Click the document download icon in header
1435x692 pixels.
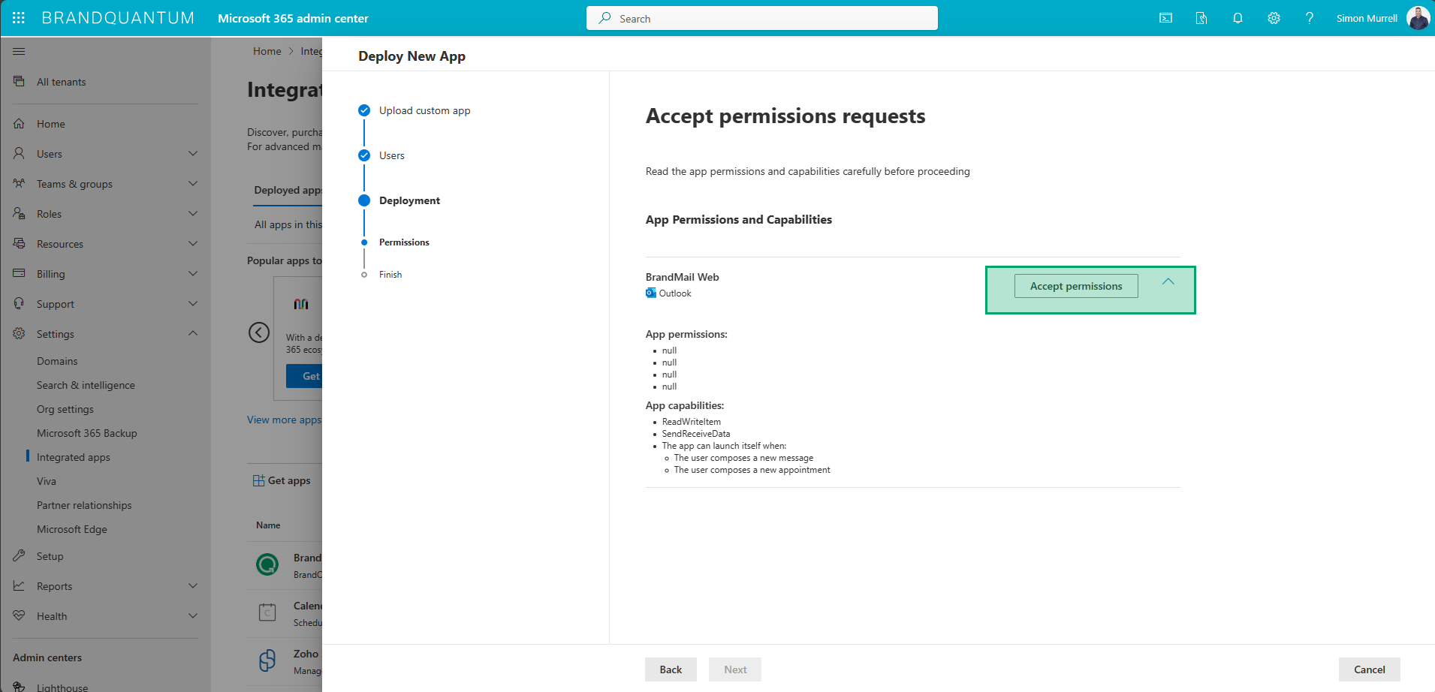click(1201, 18)
